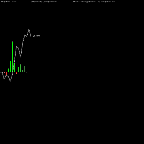Click the MunafaSutra.com text
The height and width of the screenshot is (144, 144).
pyautogui.click(x=108, y=2)
